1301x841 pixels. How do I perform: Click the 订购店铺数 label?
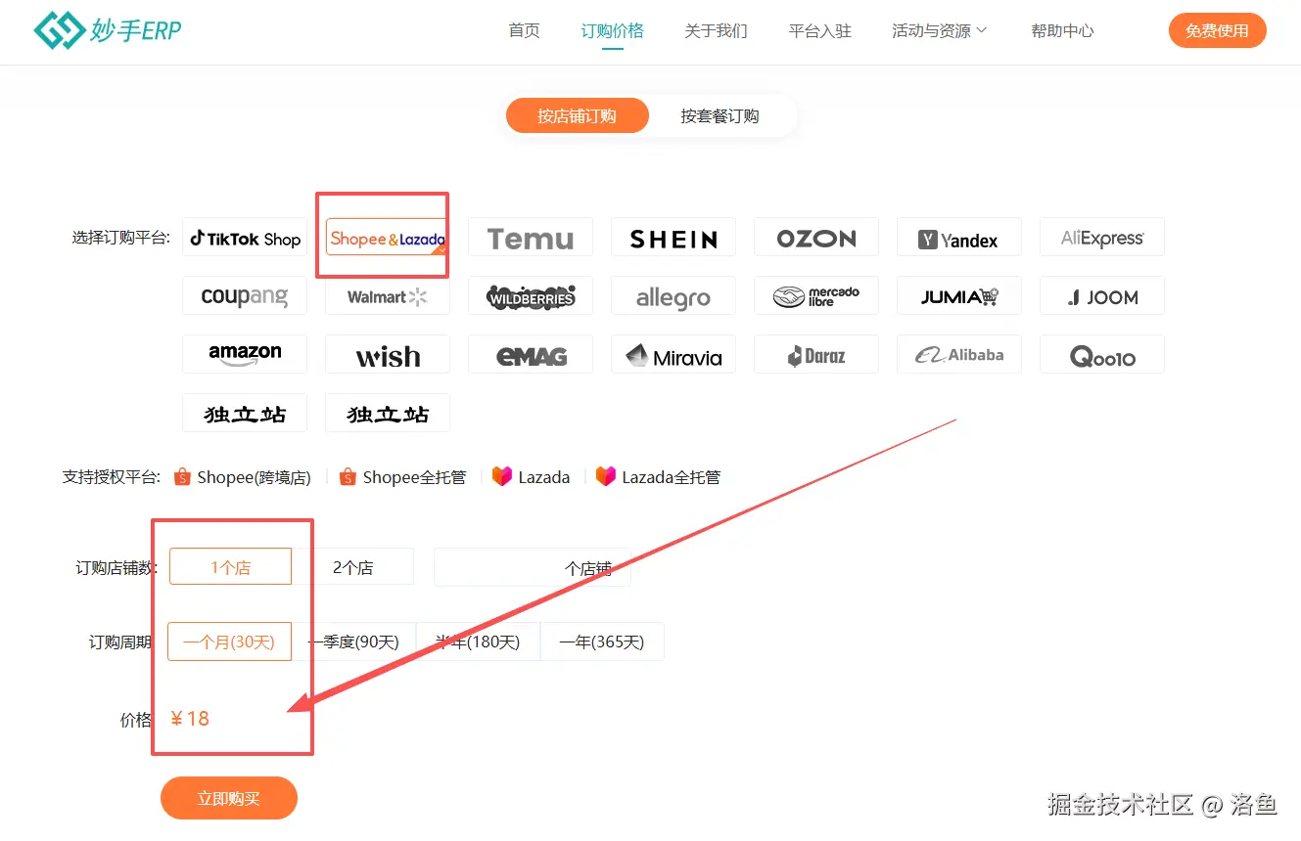coord(116,567)
